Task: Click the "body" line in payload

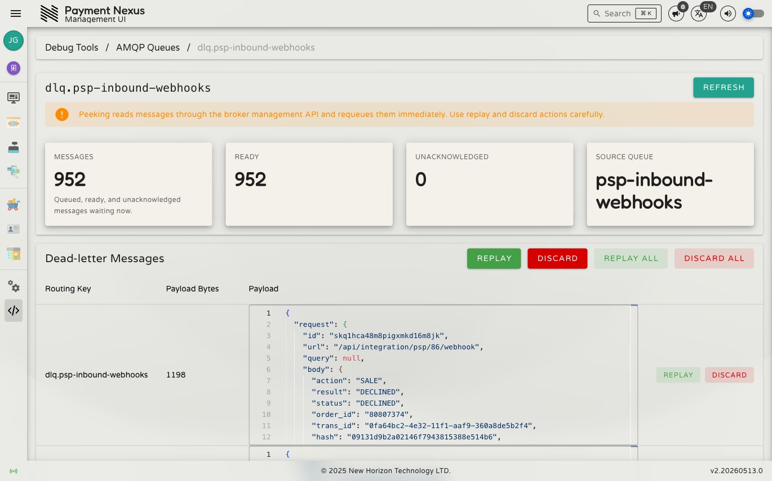Action: click(x=323, y=370)
